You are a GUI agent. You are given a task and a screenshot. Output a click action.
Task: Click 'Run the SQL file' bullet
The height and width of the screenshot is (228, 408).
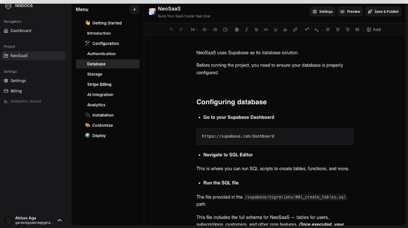coord(221,183)
